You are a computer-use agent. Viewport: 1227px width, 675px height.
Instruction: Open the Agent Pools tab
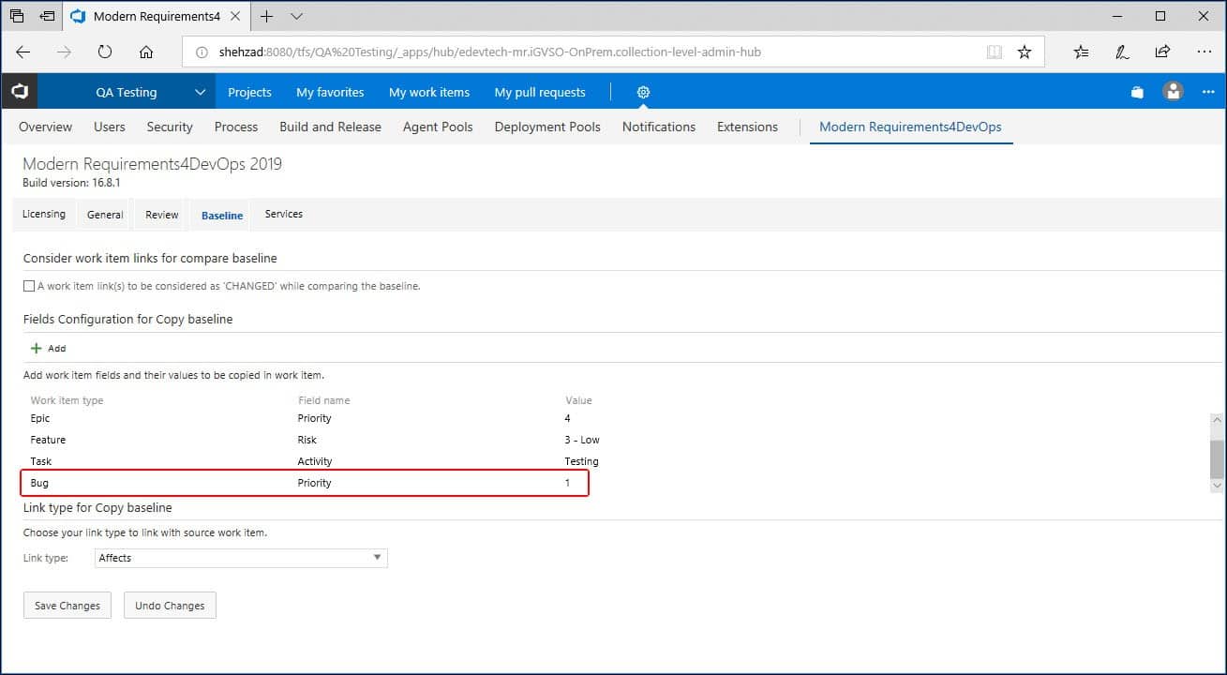pyautogui.click(x=438, y=127)
